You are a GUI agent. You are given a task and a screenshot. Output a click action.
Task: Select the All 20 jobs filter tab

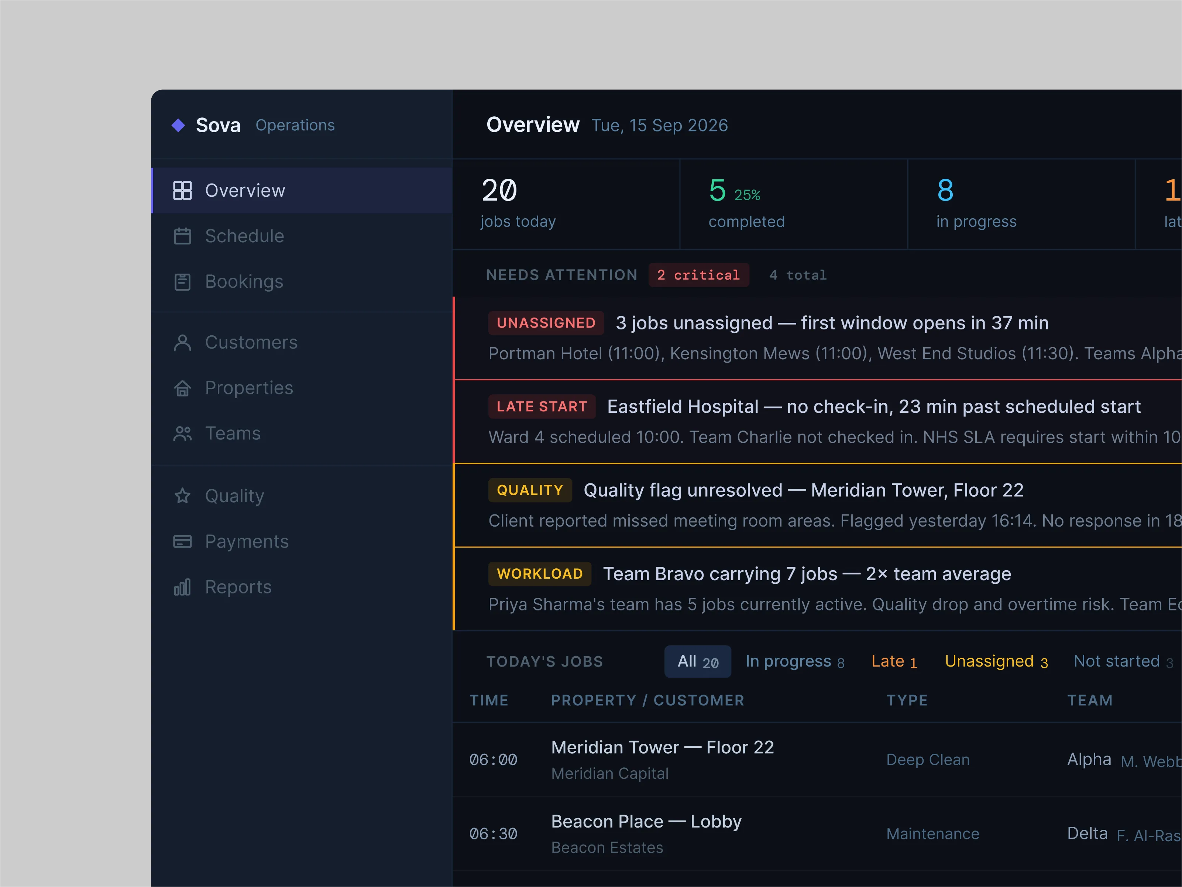click(x=698, y=661)
